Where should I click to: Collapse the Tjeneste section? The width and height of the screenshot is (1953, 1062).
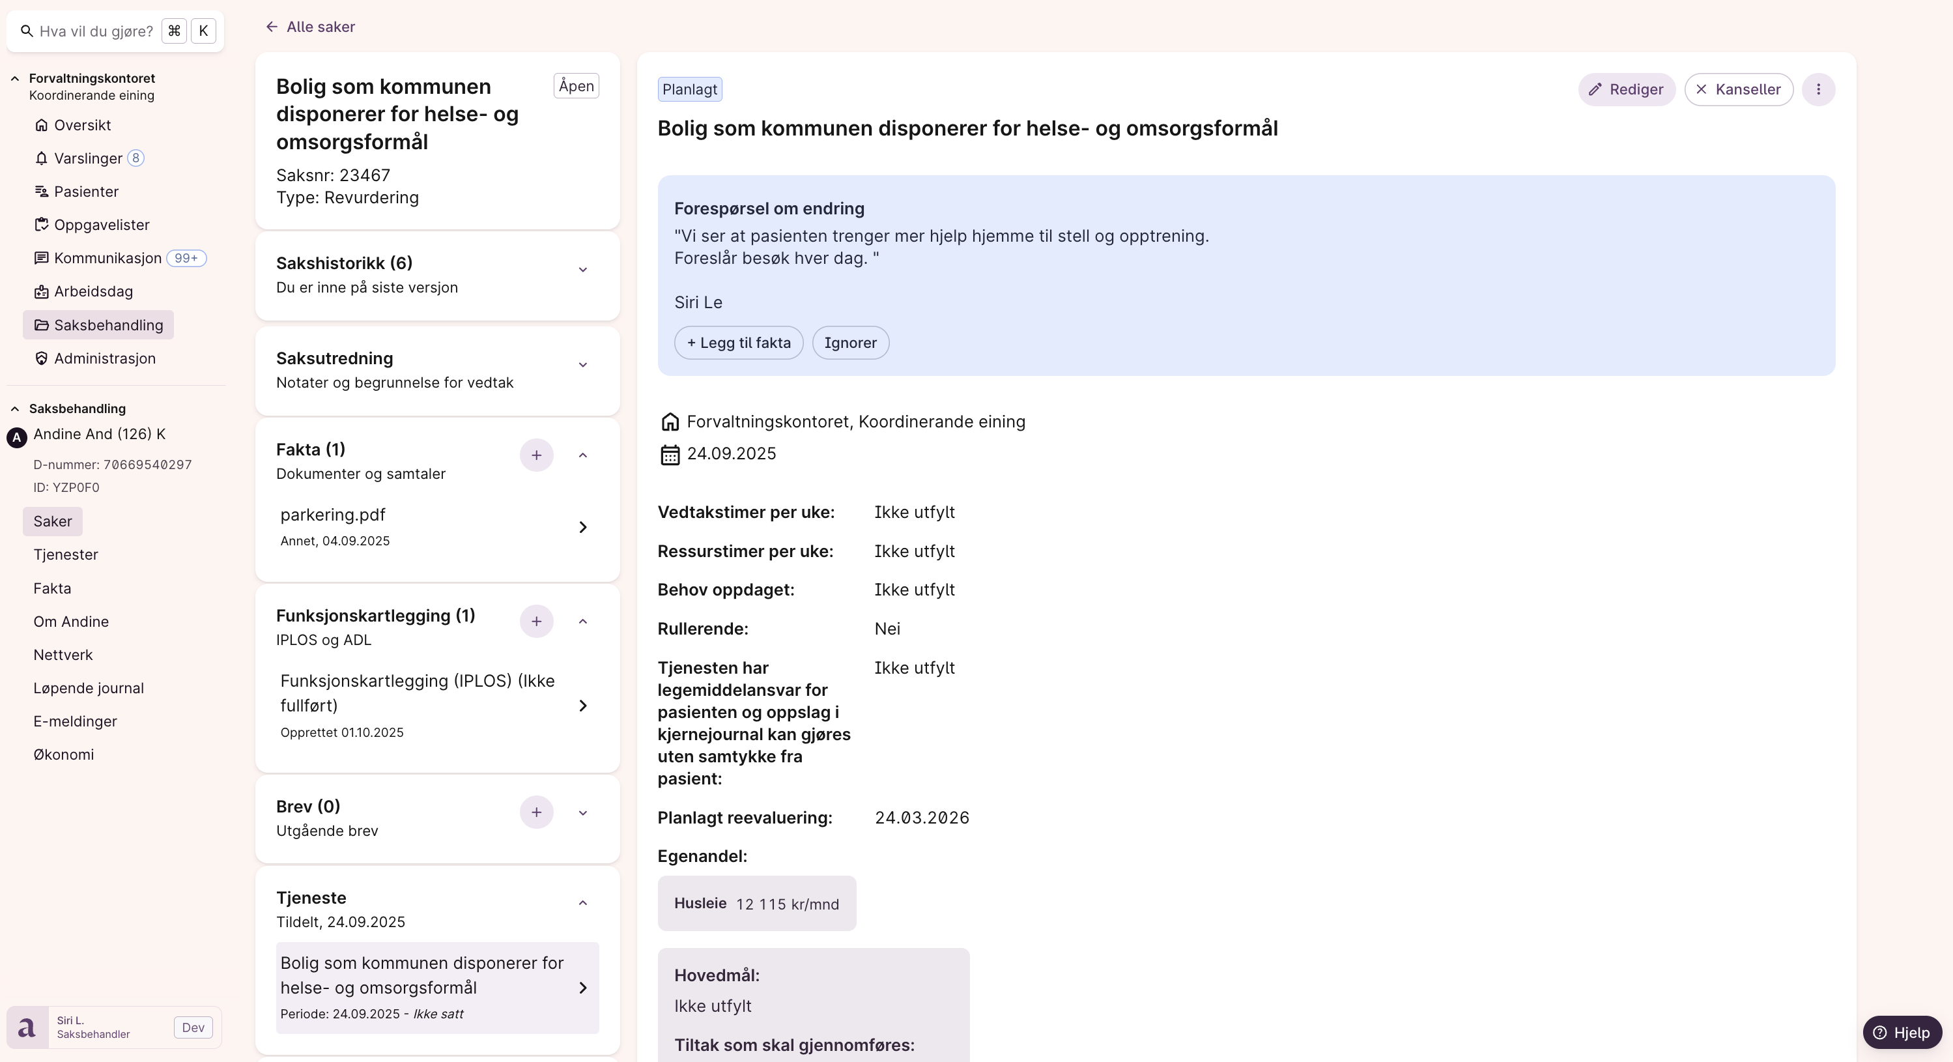pos(582,903)
